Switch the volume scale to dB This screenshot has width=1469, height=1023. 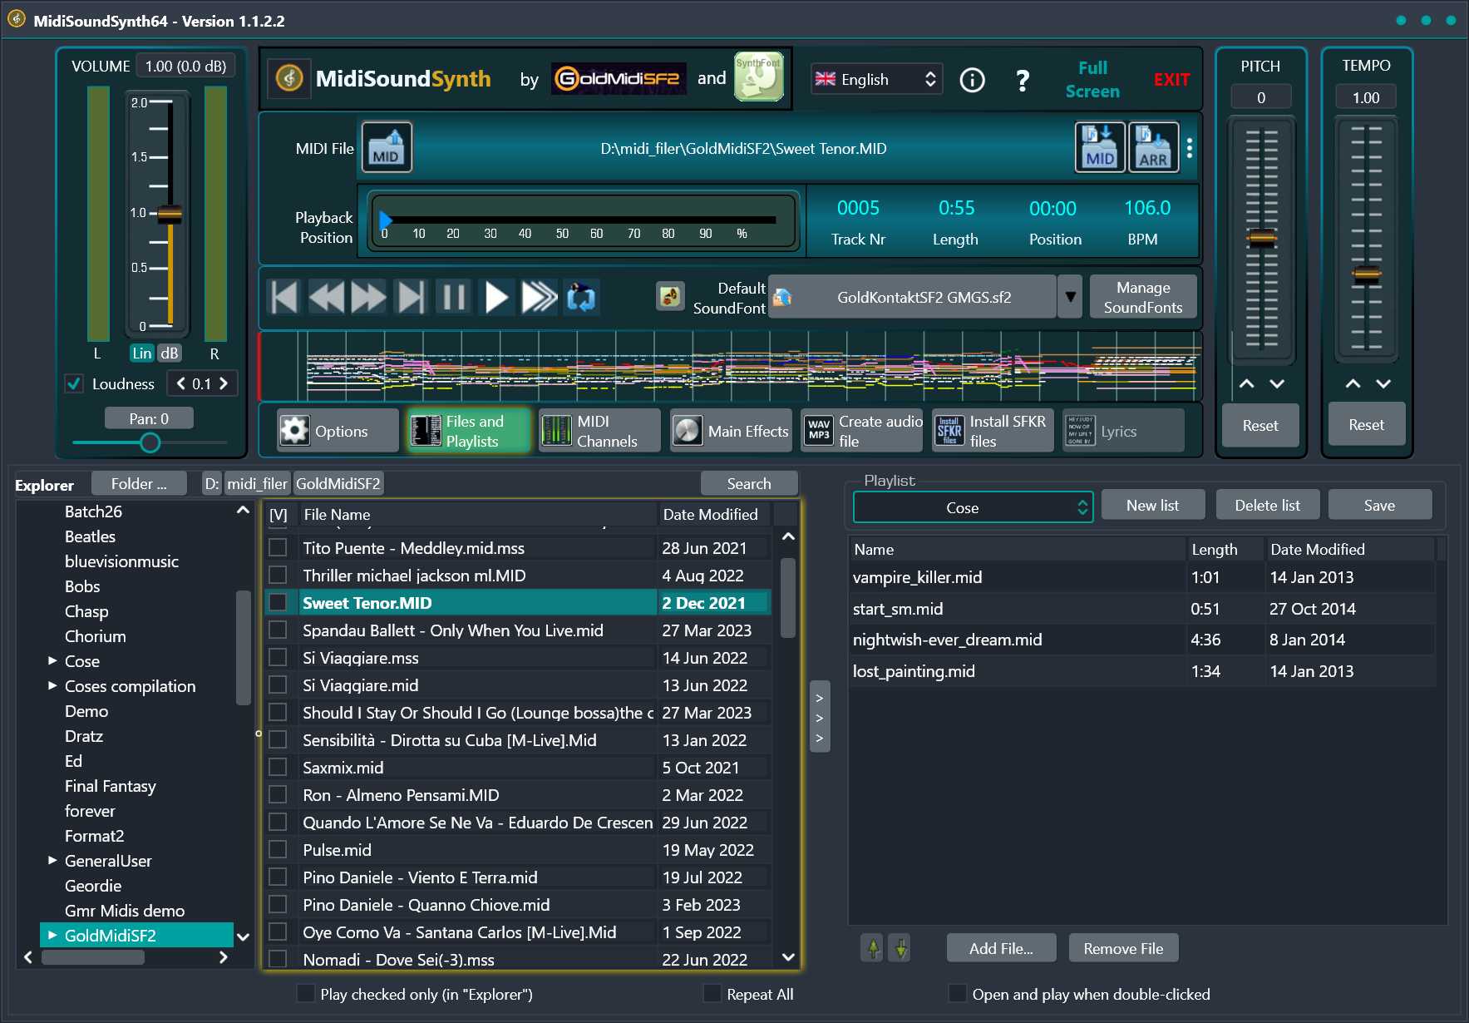170,353
